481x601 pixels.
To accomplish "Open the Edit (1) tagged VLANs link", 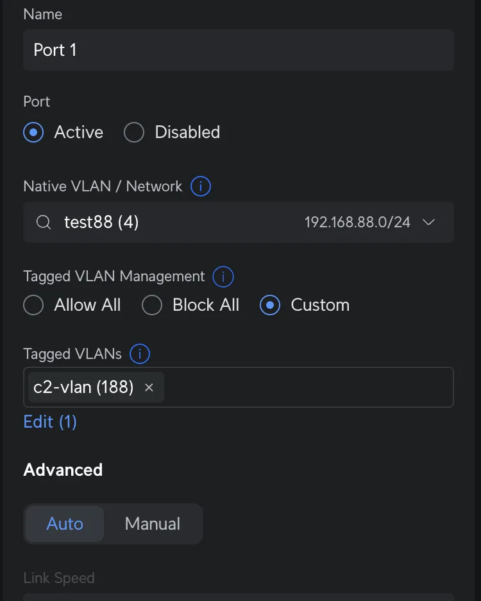I will tap(49, 422).
